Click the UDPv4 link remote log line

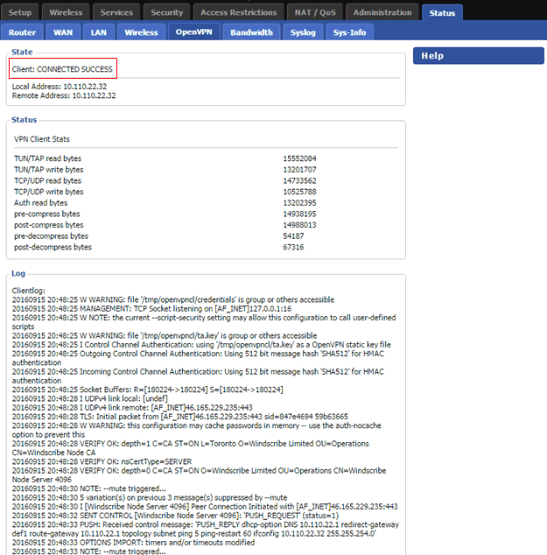132,408
